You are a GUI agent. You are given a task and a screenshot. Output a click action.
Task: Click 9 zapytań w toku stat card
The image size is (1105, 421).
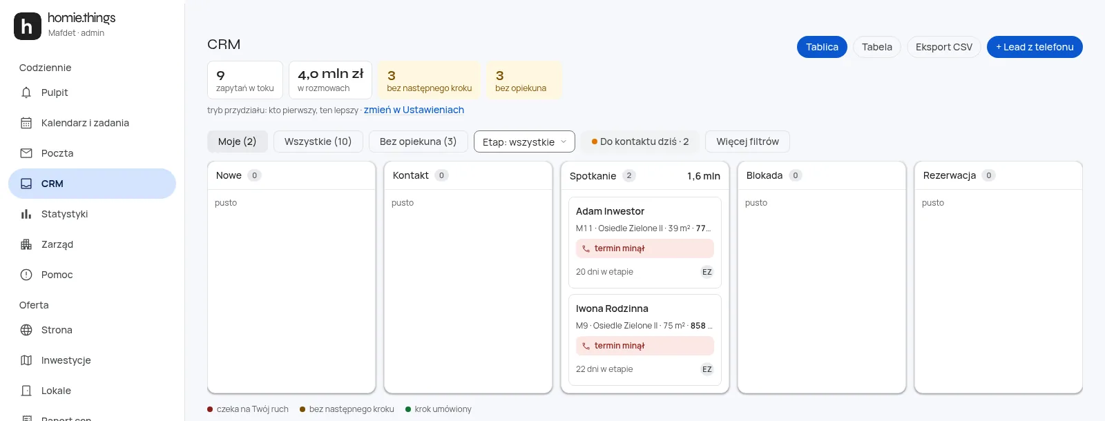coord(245,80)
